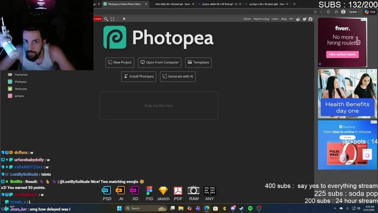The height and width of the screenshot is (213, 378).
Task: Click the Photopea search magnifier icon
Action: (x=106, y=19)
